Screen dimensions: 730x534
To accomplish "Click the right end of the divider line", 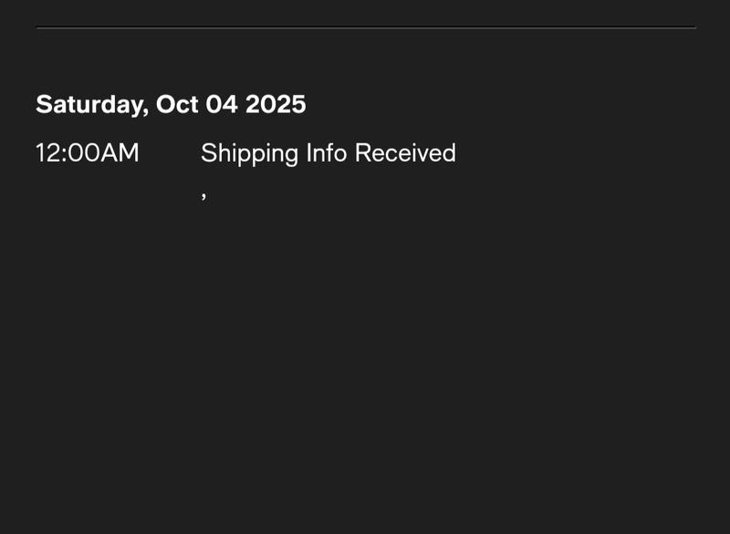I will [x=693, y=28].
